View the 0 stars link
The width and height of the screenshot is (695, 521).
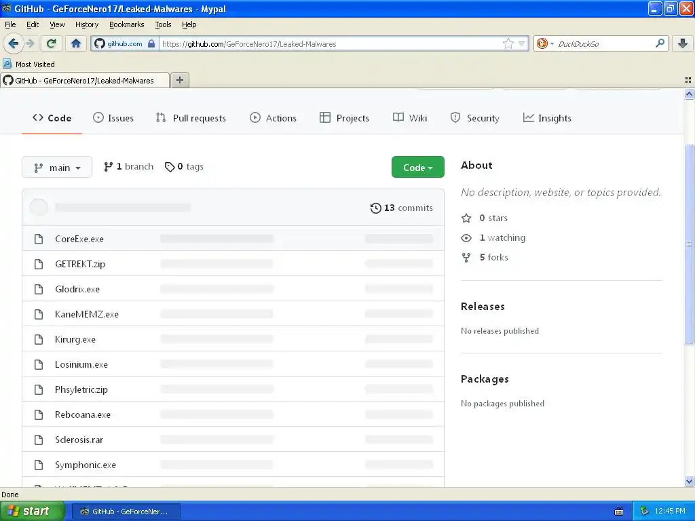pyautogui.click(x=485, y=218)
